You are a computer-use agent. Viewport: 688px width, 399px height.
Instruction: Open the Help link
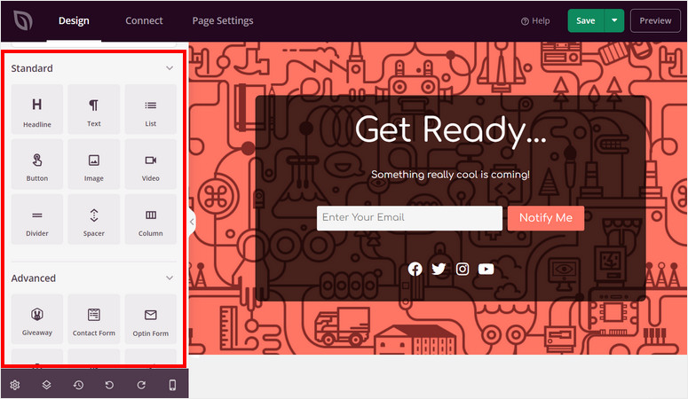coord(535,20)
